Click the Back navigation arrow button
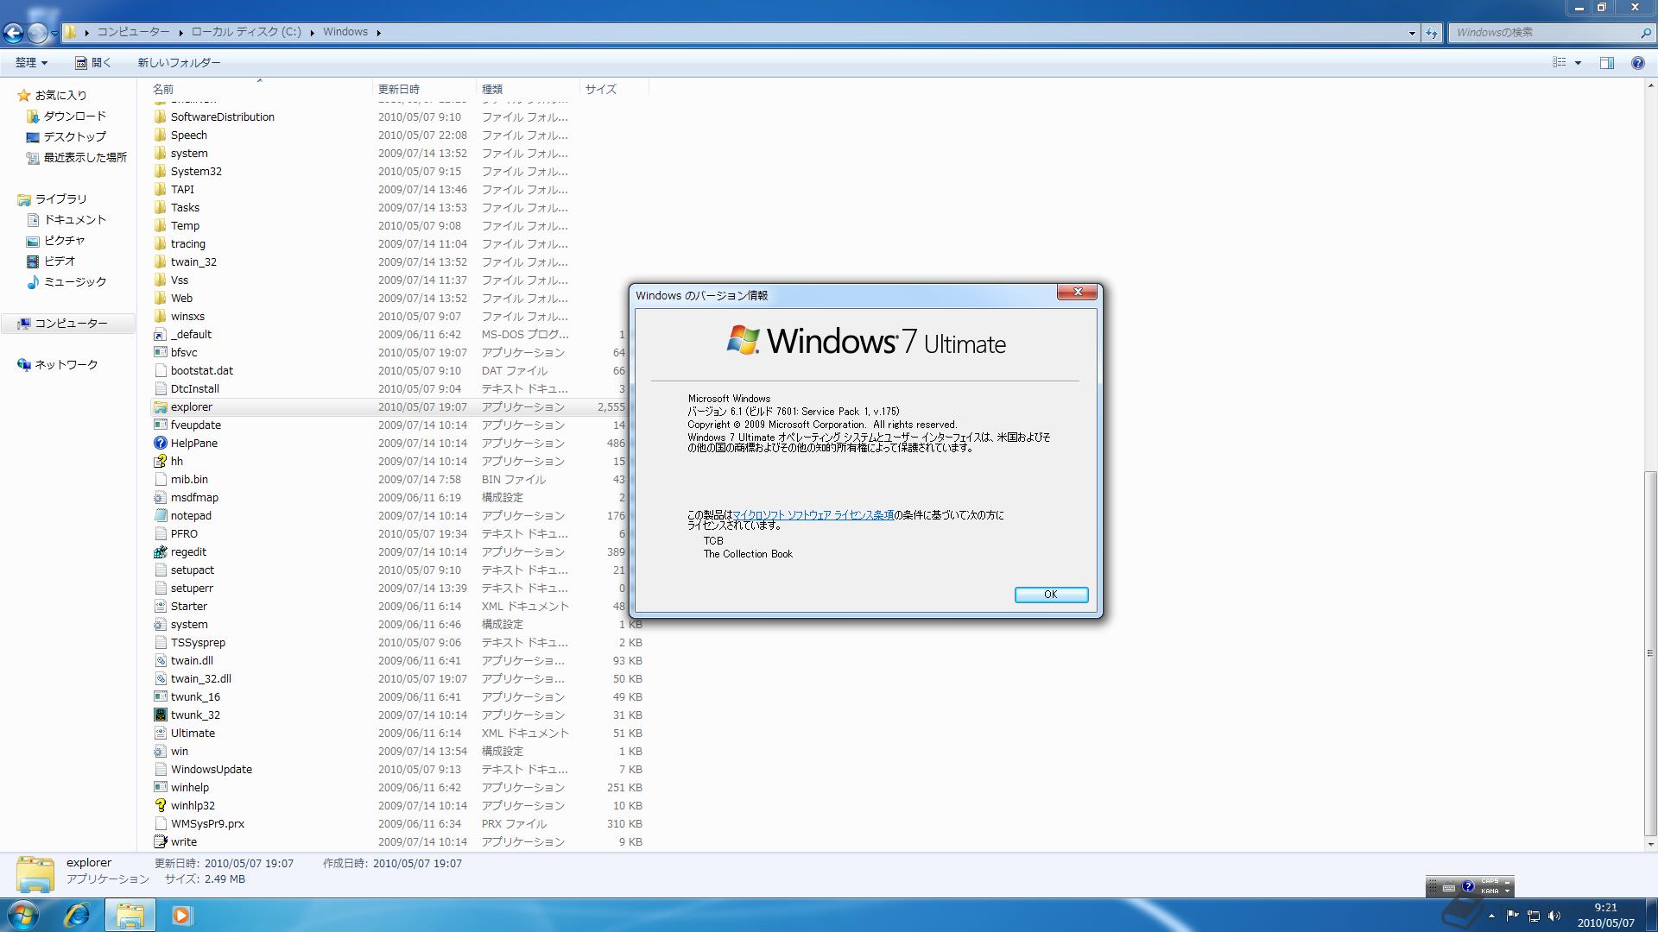 point(13,33)
